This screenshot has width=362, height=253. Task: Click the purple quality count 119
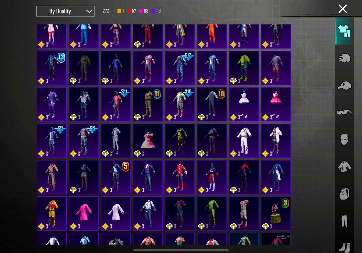click(x=158, y=11)
